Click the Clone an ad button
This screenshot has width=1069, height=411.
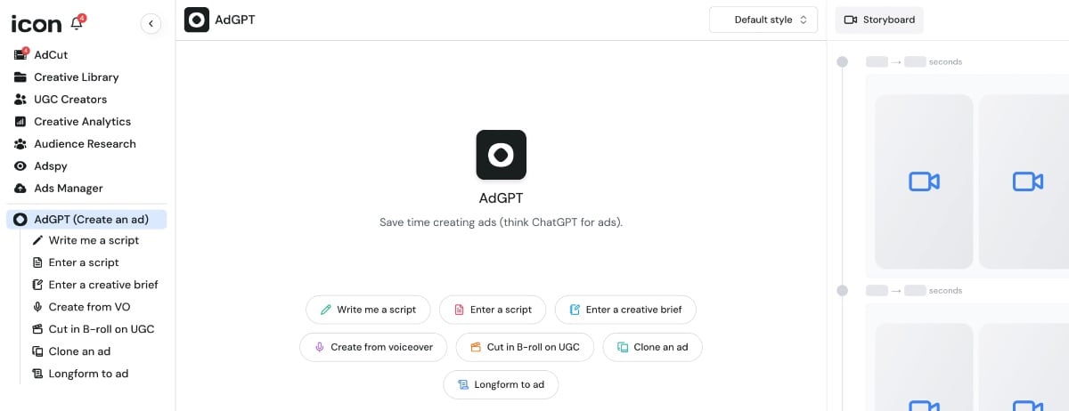tap(652, 347)
